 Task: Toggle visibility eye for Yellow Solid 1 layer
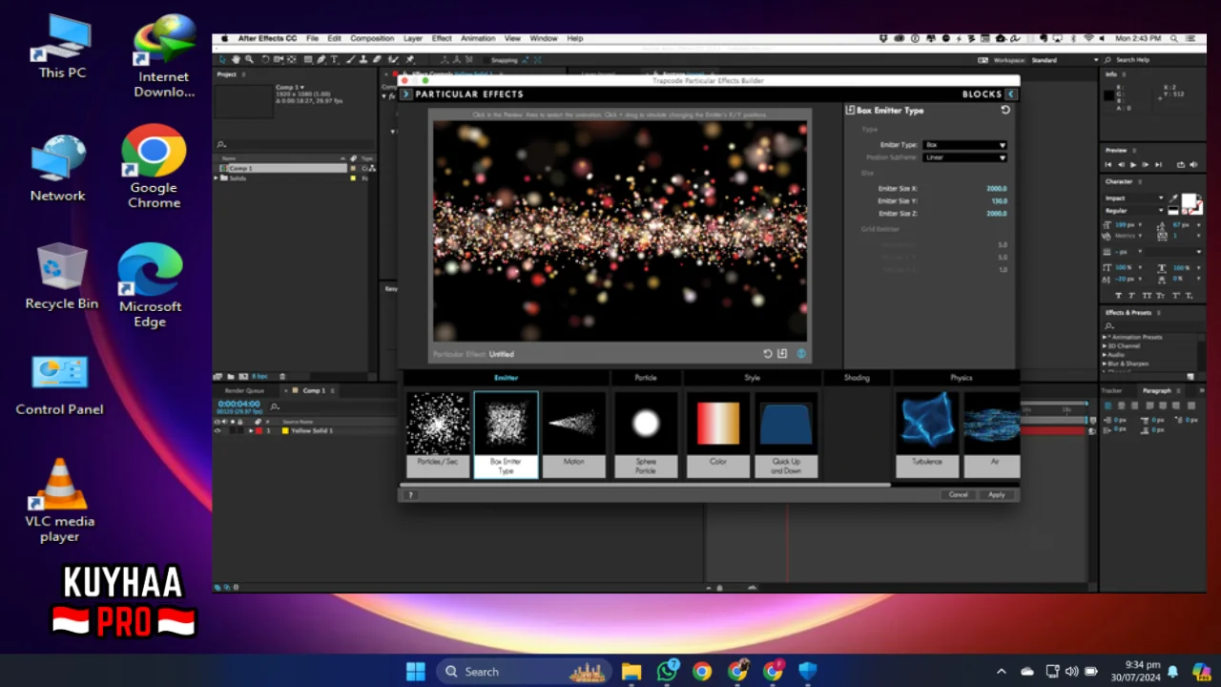(217, 431)
